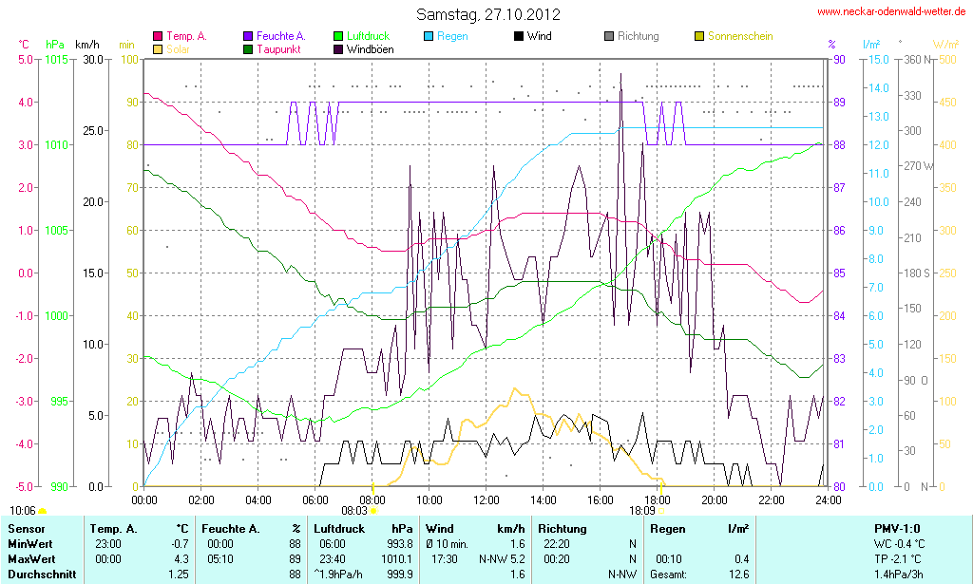Click the dark green Taupunkt legend swatch

pyautogui.click(x=249, y=48)
